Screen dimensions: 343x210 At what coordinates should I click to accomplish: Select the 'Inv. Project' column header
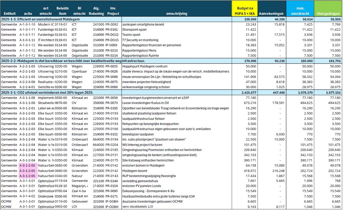pos(113,11)
